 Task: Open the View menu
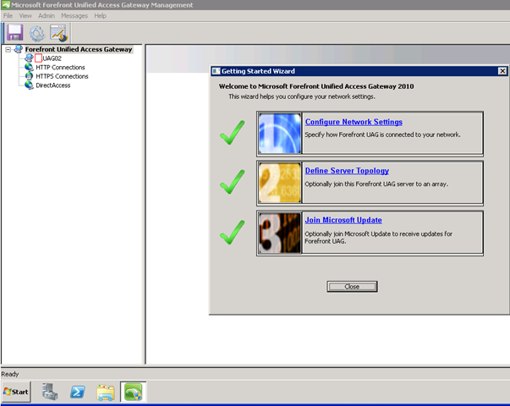pos(25,15)
